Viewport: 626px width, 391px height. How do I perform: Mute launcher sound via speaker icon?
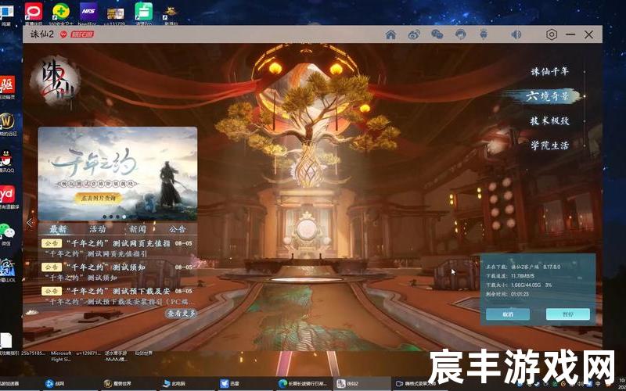coord(516,34)
